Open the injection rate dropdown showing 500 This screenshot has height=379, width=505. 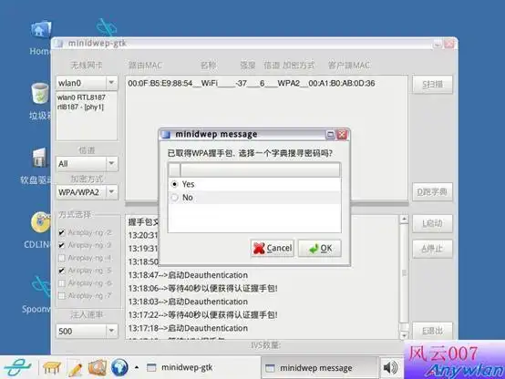coord(111,331)
